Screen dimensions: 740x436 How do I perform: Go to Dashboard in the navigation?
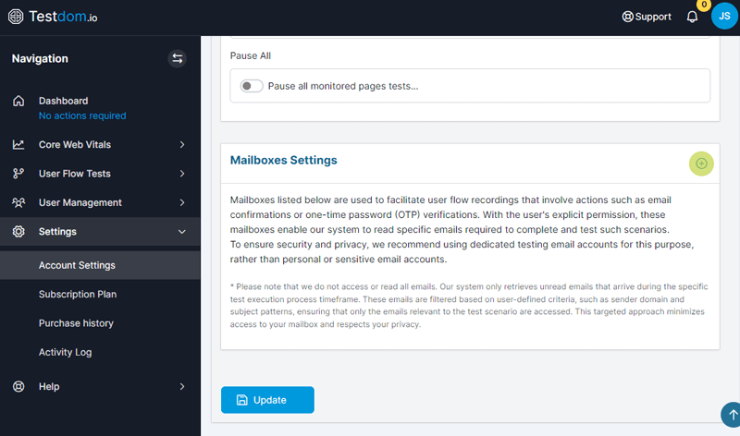pos(63,101)
